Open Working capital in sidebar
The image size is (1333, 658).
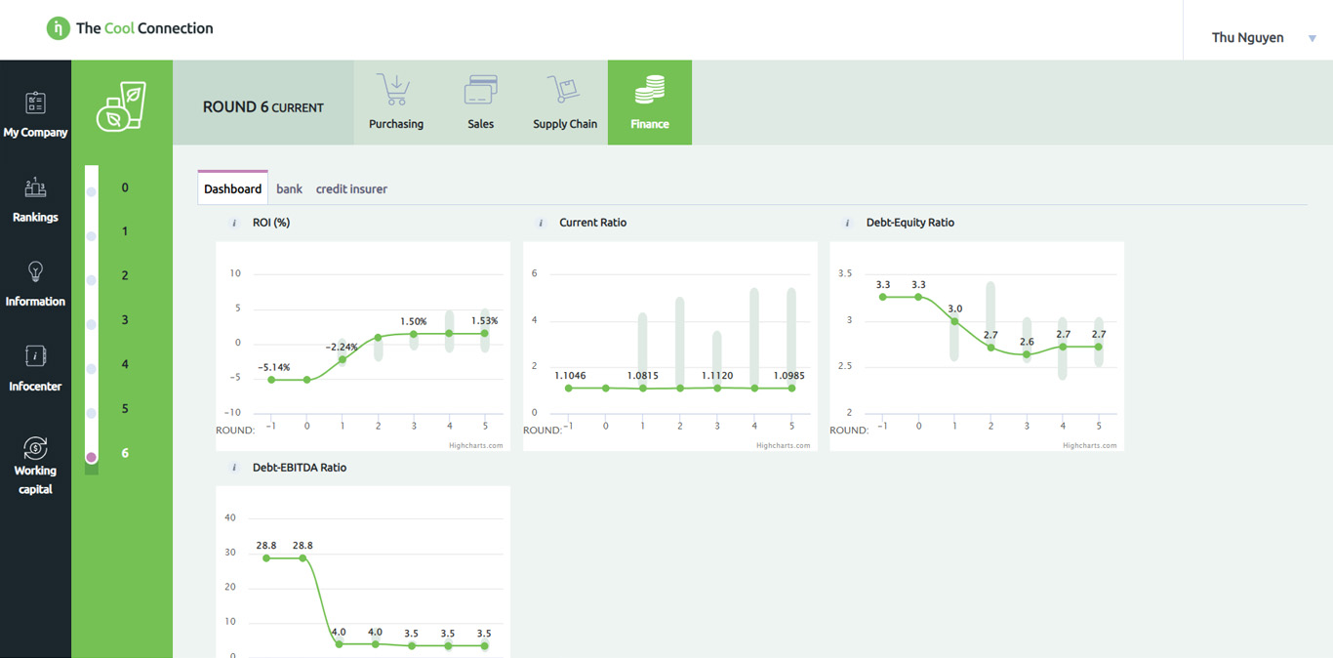point(35,449)
